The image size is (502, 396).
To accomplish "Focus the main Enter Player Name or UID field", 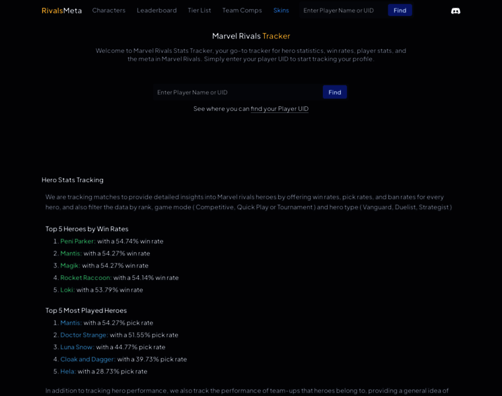I will pyautogui.click(x=238, y=92).
